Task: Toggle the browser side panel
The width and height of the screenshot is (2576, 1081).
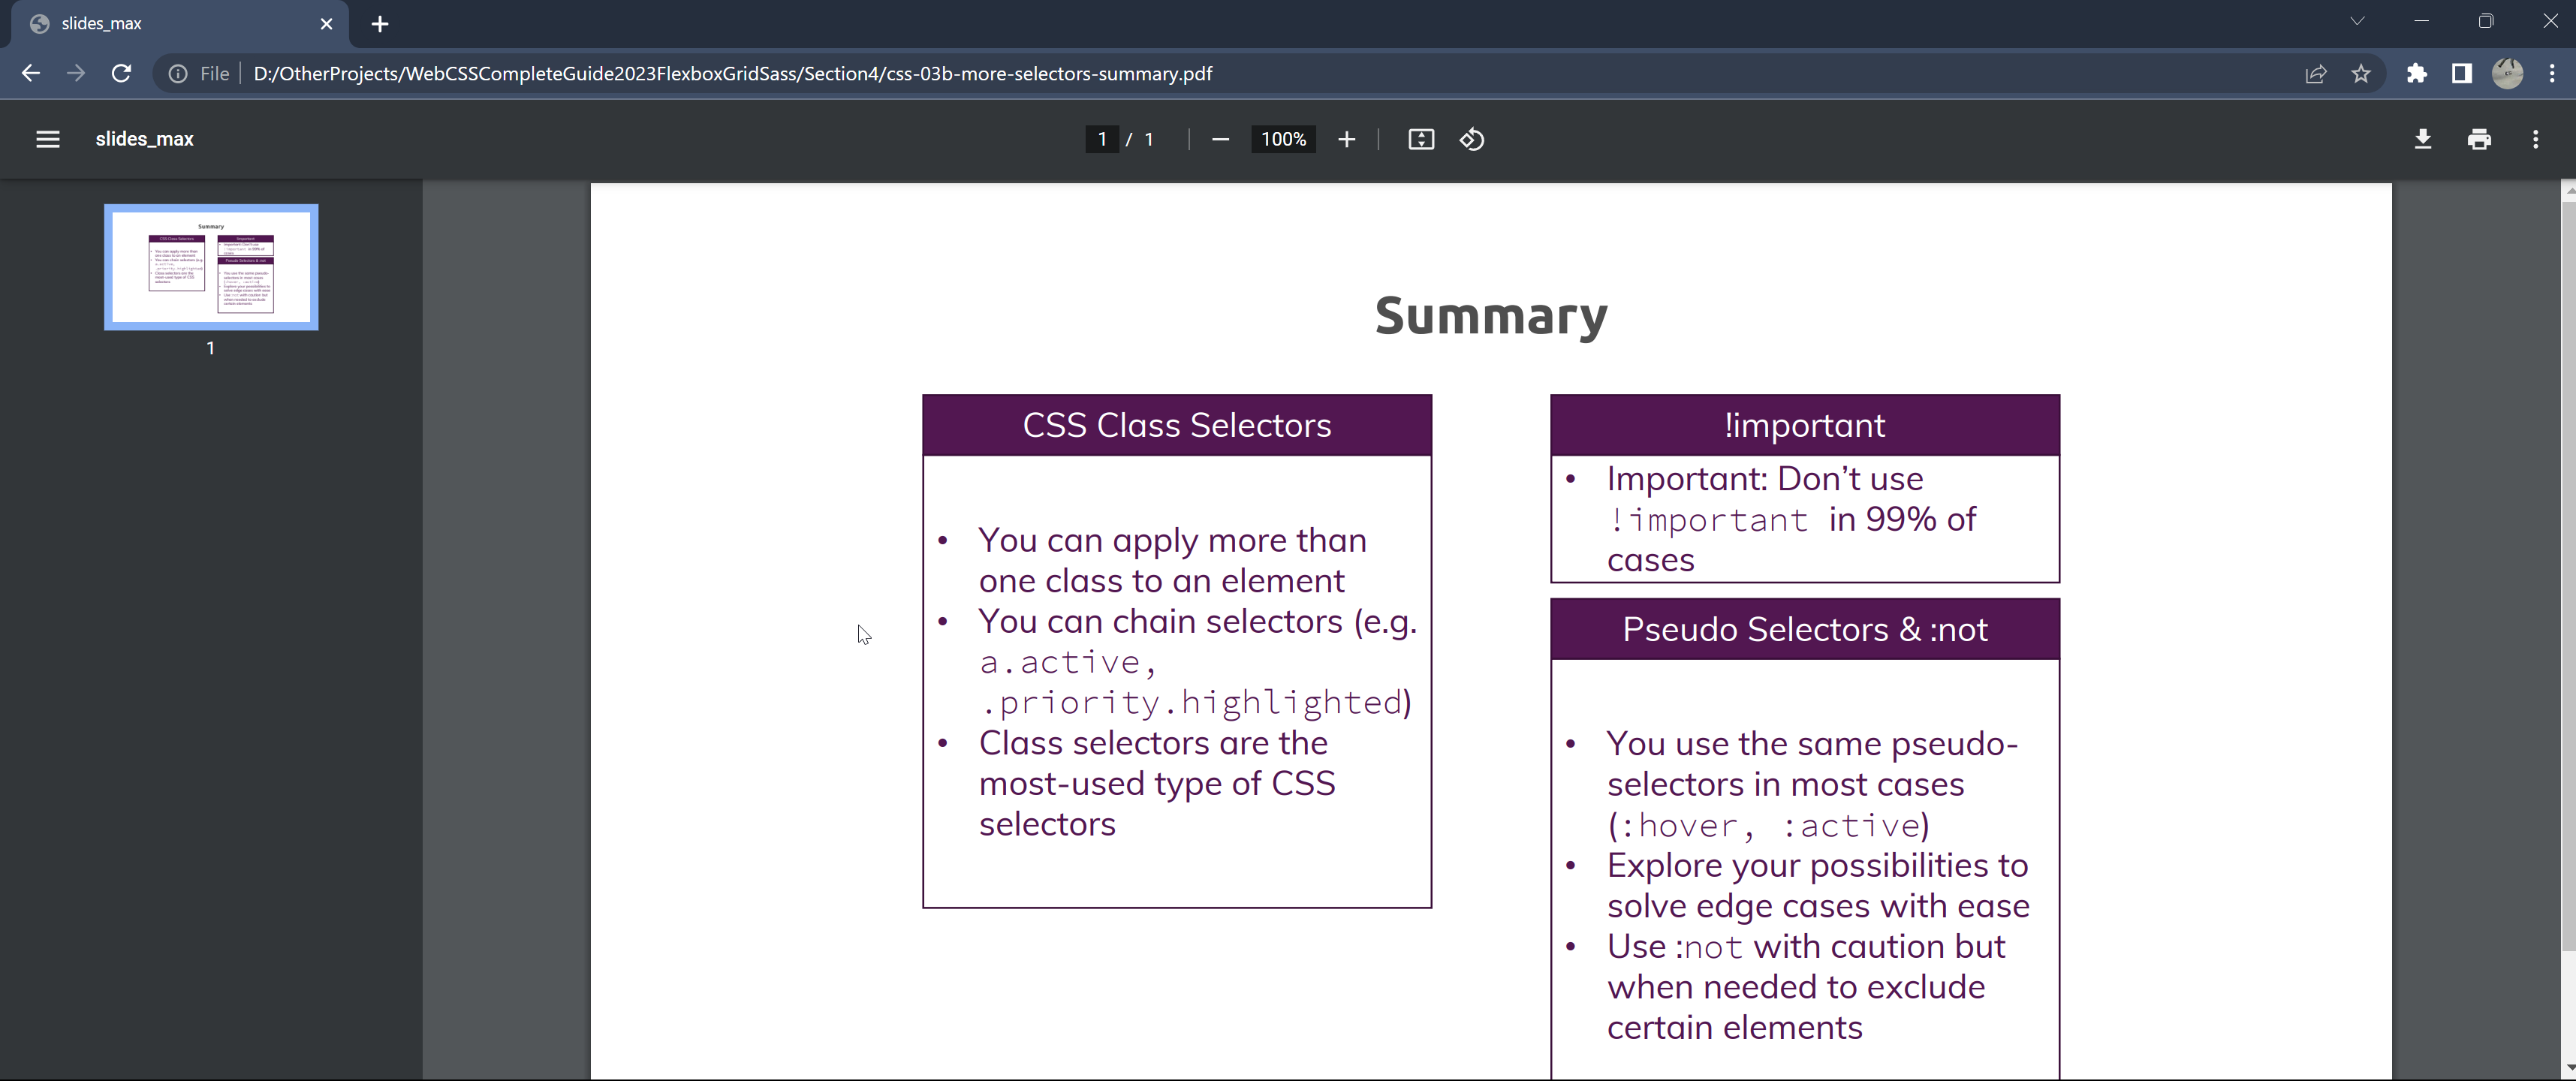Action: tap(2461, 73)
